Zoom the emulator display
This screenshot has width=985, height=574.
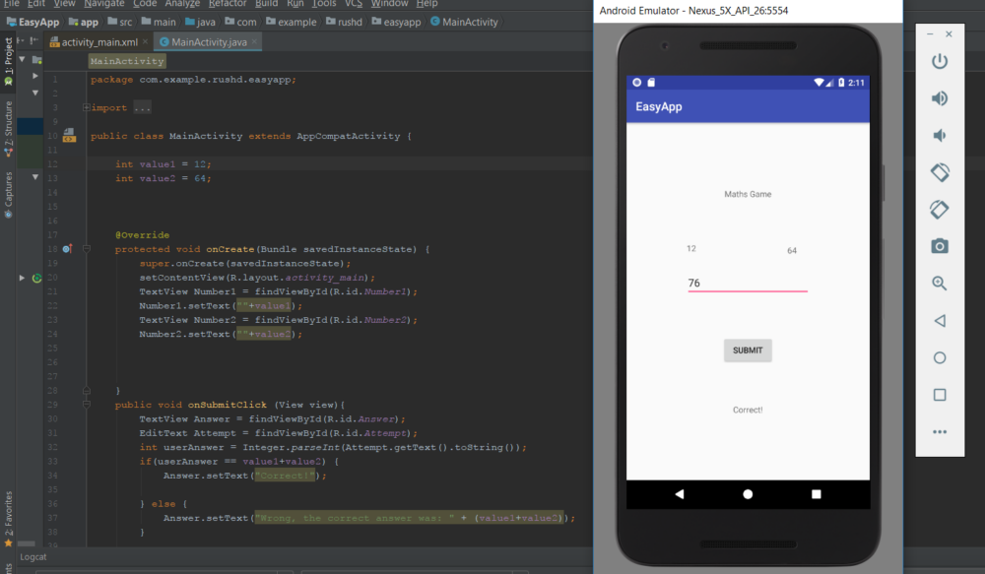[940, 284]
